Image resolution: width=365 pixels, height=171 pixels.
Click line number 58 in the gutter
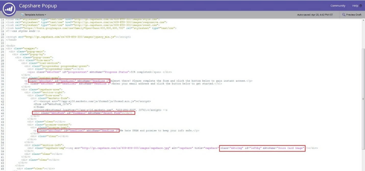(3, 148)
